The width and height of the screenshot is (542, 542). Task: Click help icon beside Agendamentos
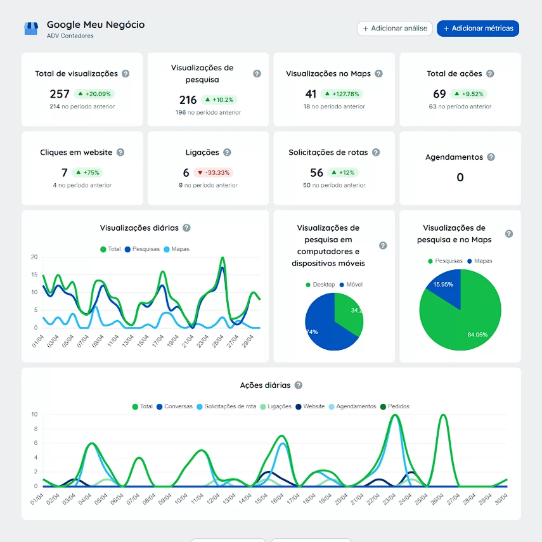pos(491,157)
